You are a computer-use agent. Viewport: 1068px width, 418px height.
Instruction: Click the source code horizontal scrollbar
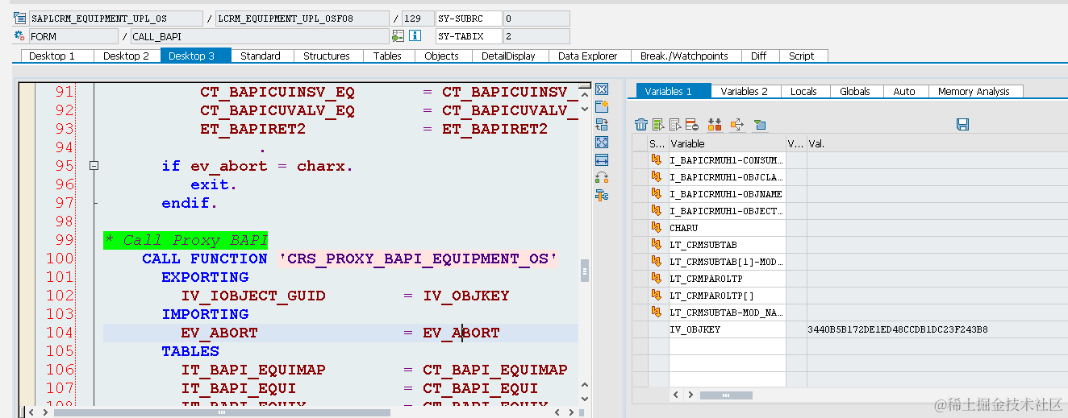(222, 412)
